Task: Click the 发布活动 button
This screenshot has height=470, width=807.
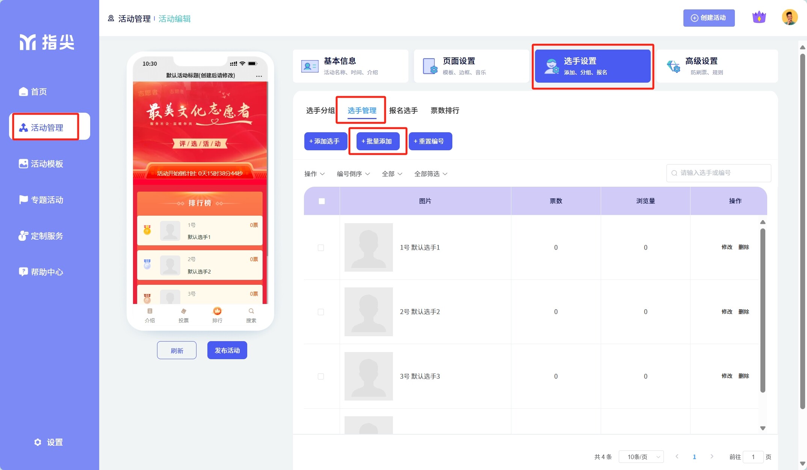Action: point(227,350)
